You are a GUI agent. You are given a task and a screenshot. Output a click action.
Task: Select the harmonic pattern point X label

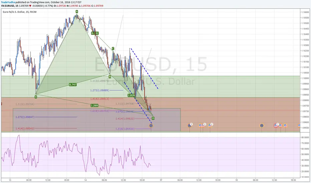tap(36, 97)
